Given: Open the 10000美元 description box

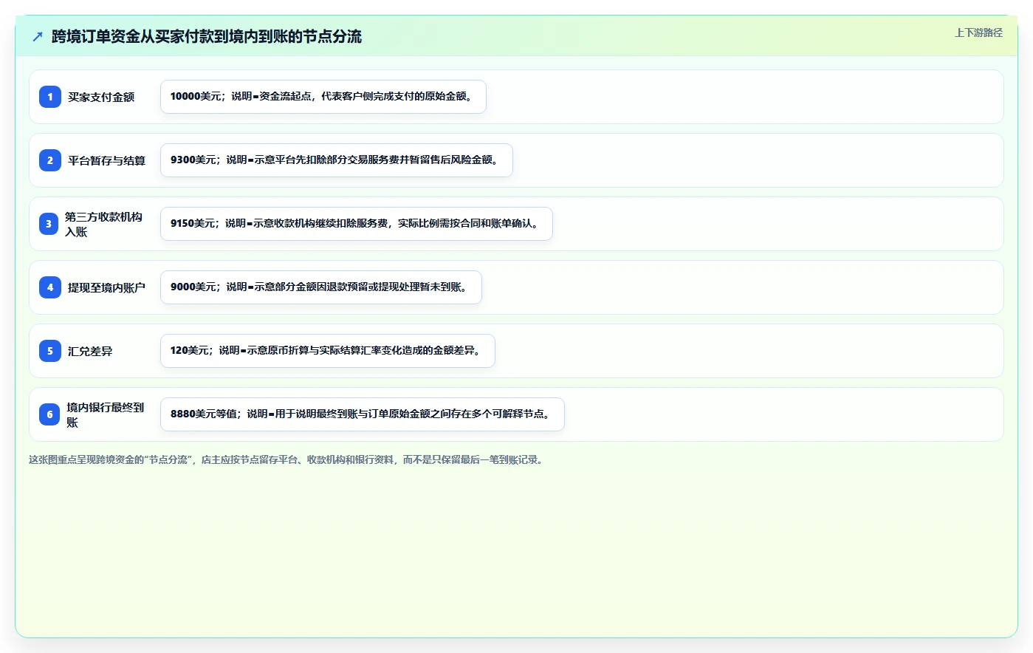Looking at the screenshot, I should tap(323, 97).
